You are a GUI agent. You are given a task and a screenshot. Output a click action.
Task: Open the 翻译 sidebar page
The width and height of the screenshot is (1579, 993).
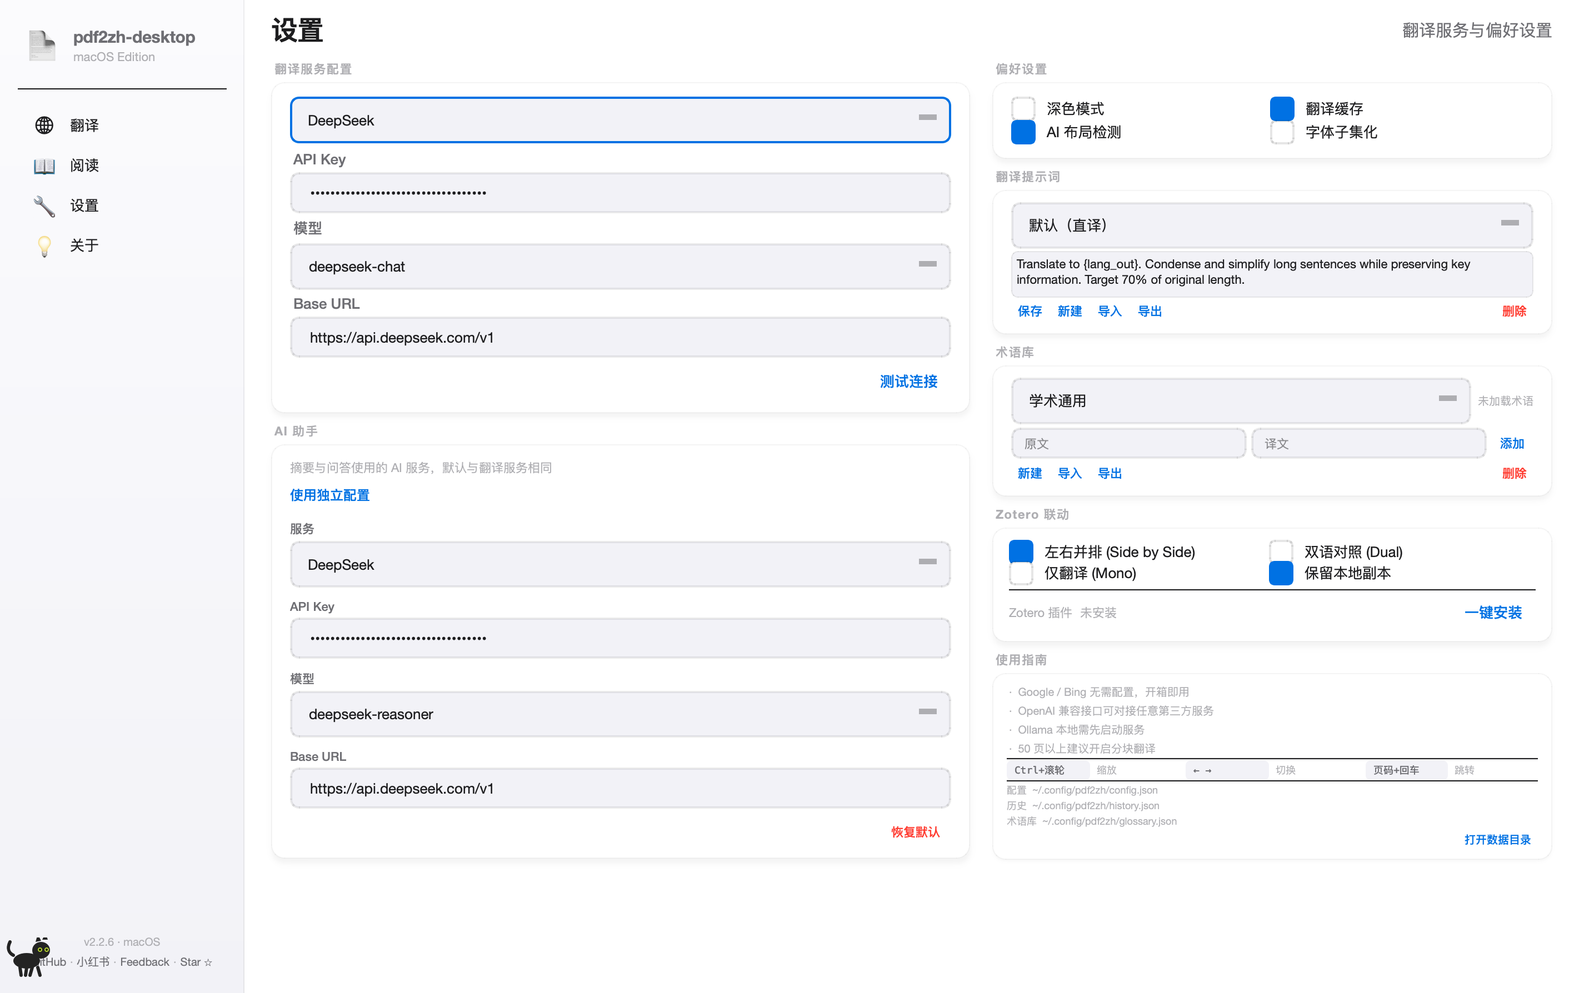84,125
